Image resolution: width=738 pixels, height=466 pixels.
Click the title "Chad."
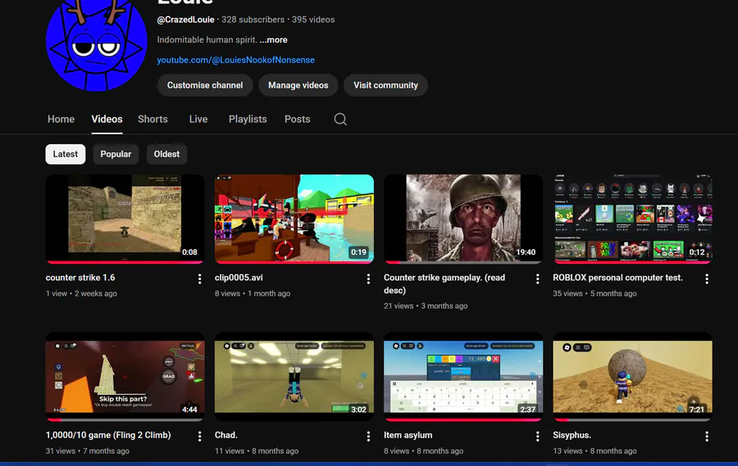(226, 436)
